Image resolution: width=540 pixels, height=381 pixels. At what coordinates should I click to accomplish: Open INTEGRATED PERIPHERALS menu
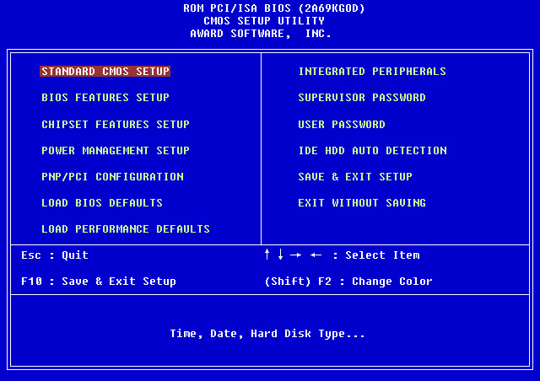pos(372,72)
